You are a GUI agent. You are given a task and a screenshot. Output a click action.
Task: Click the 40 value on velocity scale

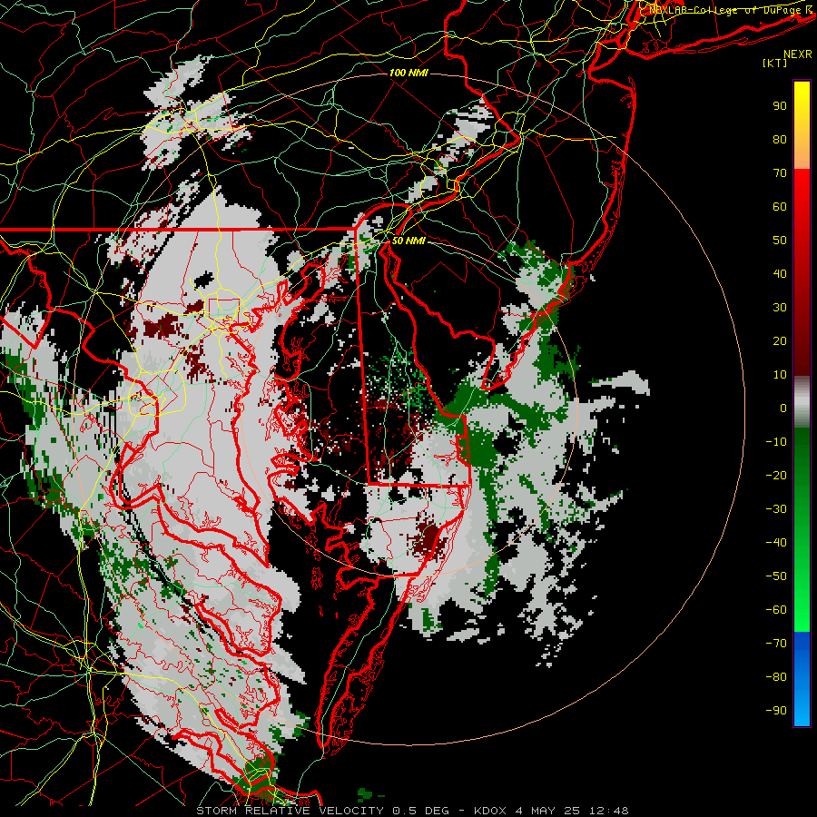(780, 273)
